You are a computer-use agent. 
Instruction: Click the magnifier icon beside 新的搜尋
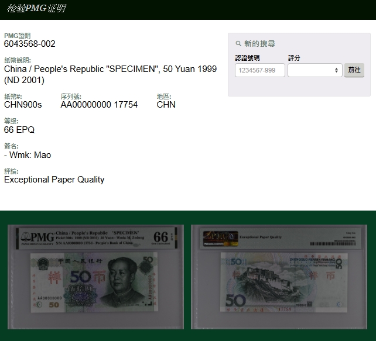pos(238,44)
